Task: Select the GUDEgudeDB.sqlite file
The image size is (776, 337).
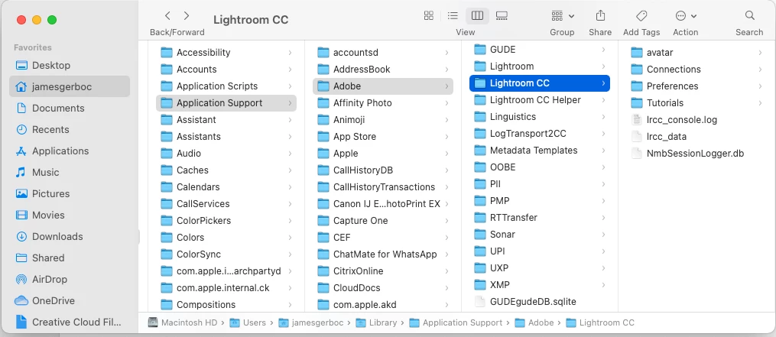Action: (540, 301)
